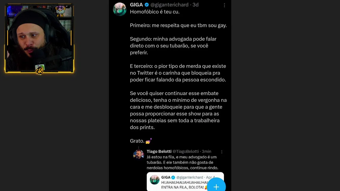Image resolution: width=340 pixels, height=191 pixels.
Task: Click the streamer webcam overlay
Action: tap(39, 39)
